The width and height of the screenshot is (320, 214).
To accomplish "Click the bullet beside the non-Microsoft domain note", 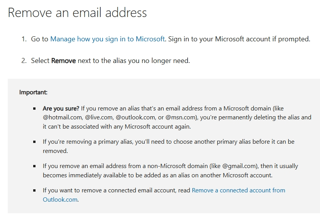I will pyautogui.click(x=35, y=166).
